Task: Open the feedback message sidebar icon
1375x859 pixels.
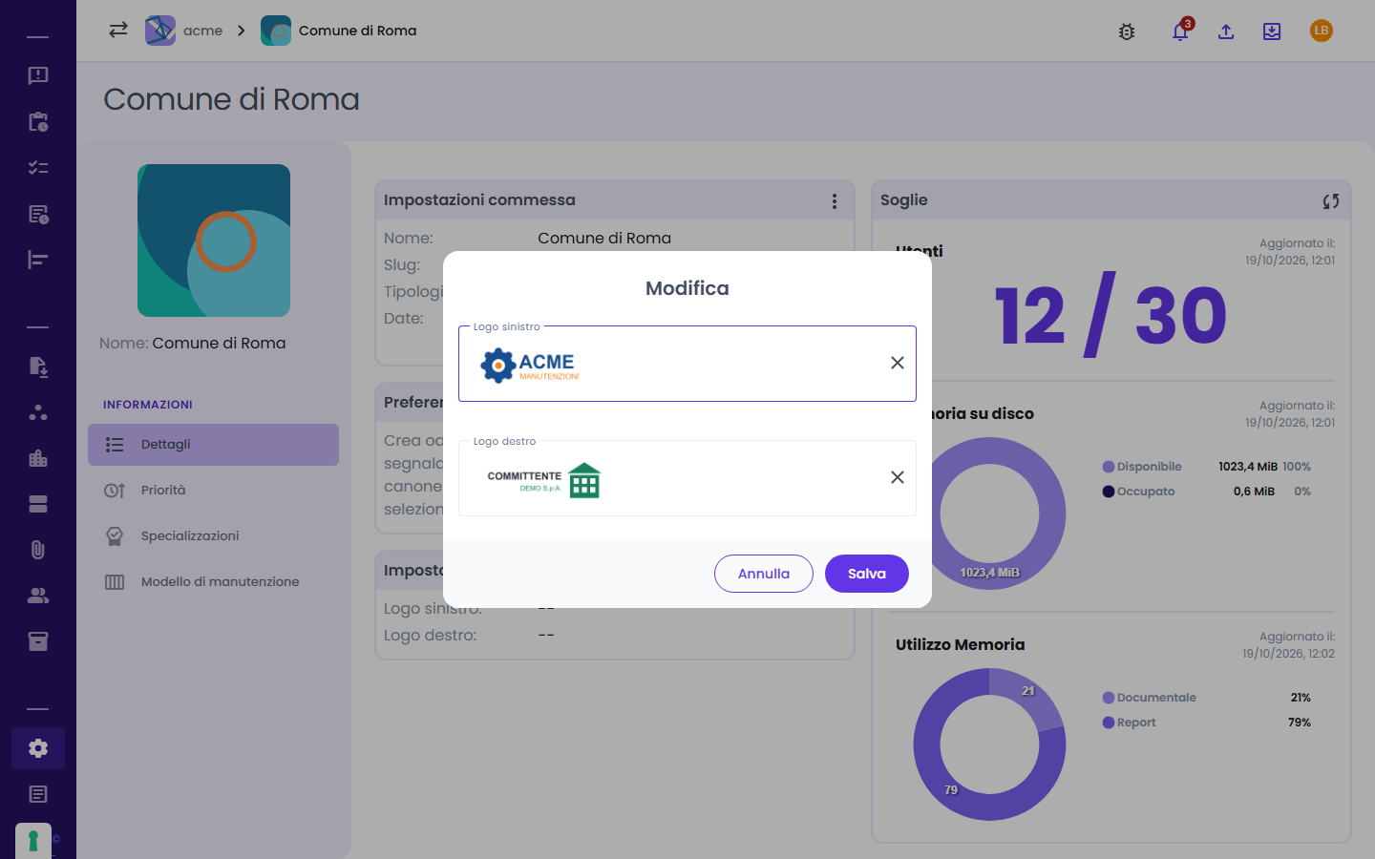Action: click(38, 75)
